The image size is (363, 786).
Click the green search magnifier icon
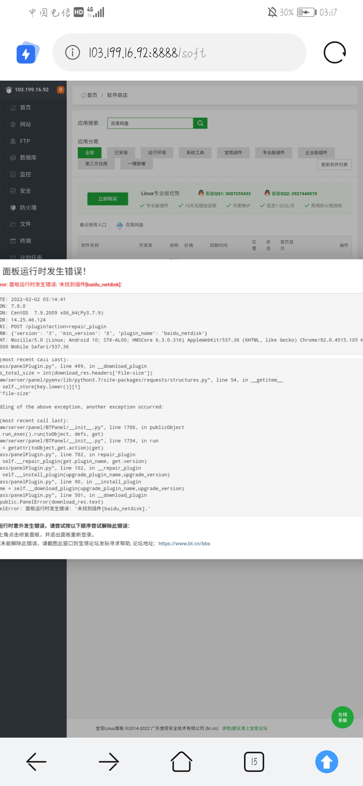tap(200, 123)
